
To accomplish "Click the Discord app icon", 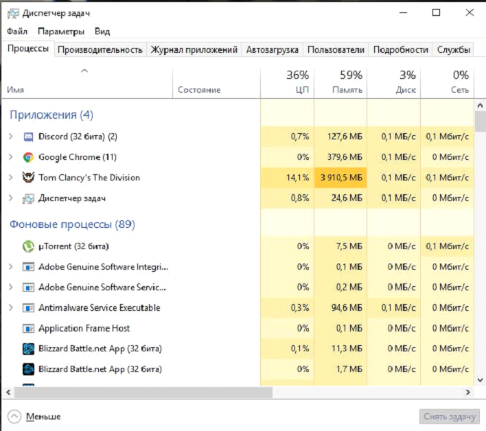I will (x=29, y=137).
